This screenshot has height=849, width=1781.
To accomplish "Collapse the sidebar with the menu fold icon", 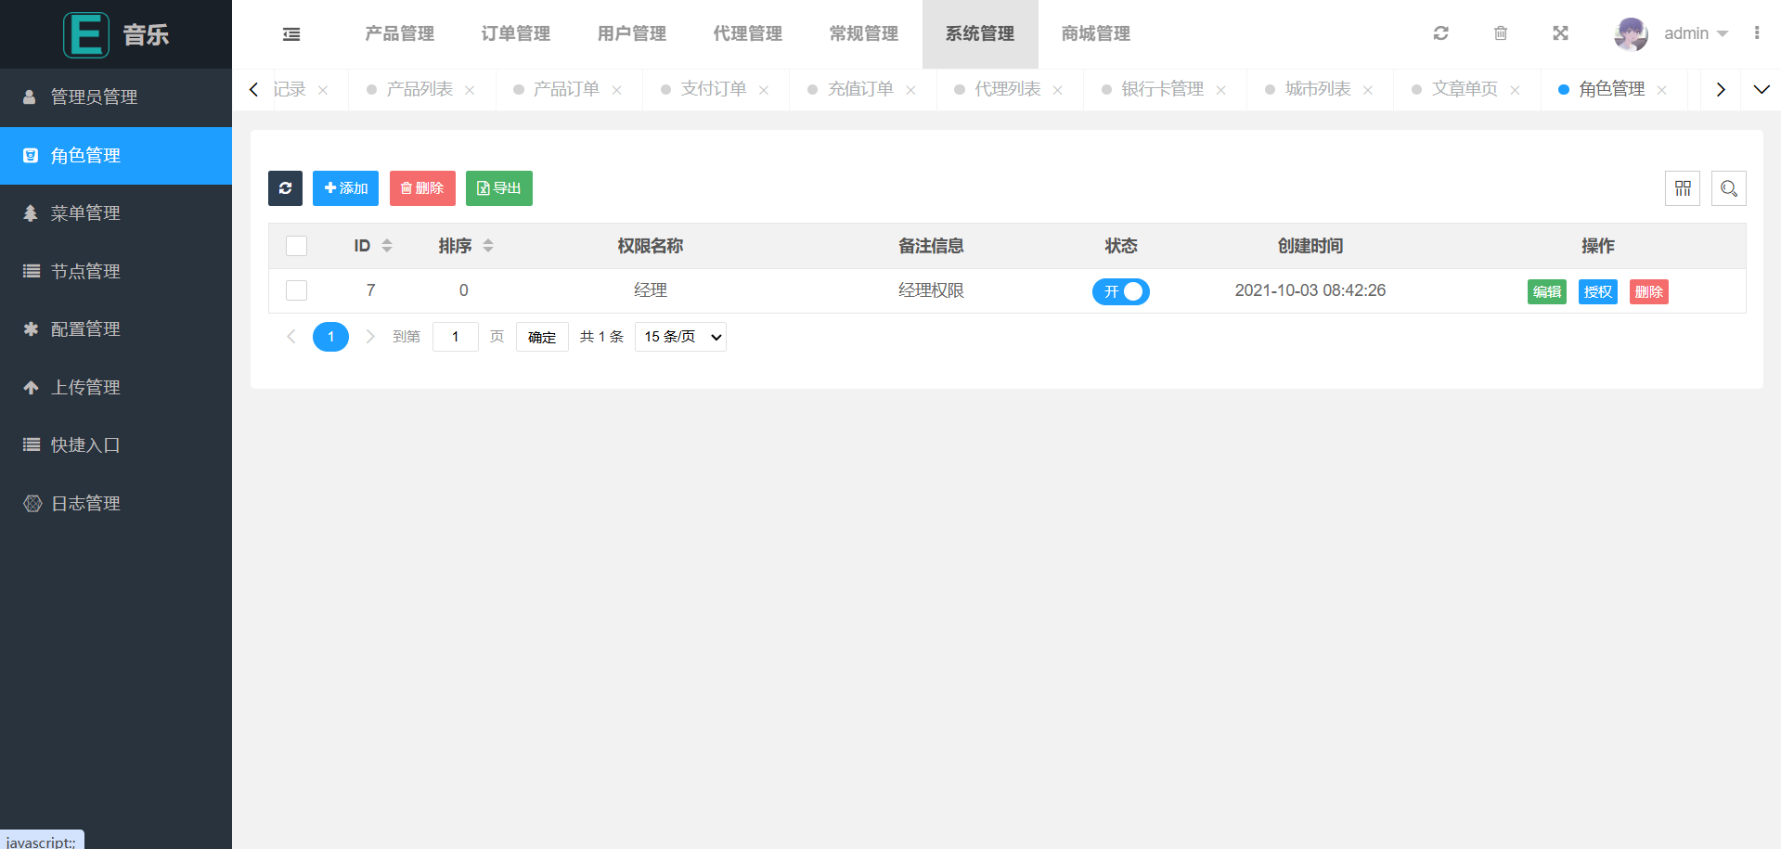I will pos(291,34).
